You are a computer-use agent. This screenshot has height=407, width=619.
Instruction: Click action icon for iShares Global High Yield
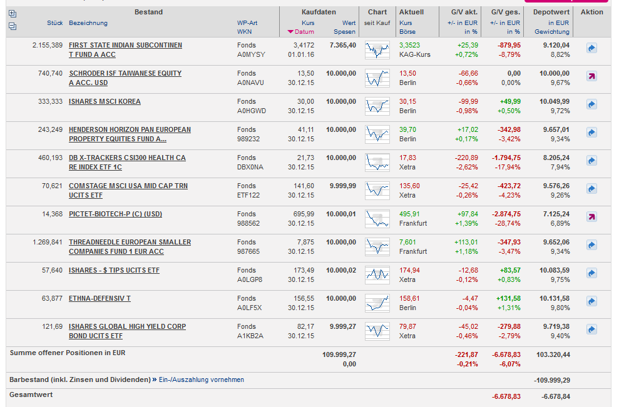591,329
